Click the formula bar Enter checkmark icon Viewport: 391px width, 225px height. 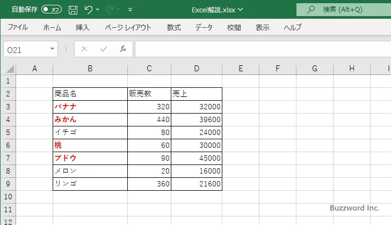pyautogui.click(x=104, y=49)
